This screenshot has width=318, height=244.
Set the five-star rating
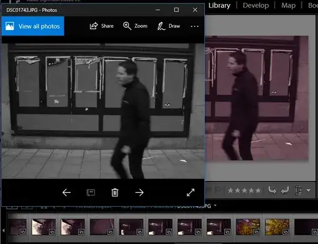coord(258,190)
